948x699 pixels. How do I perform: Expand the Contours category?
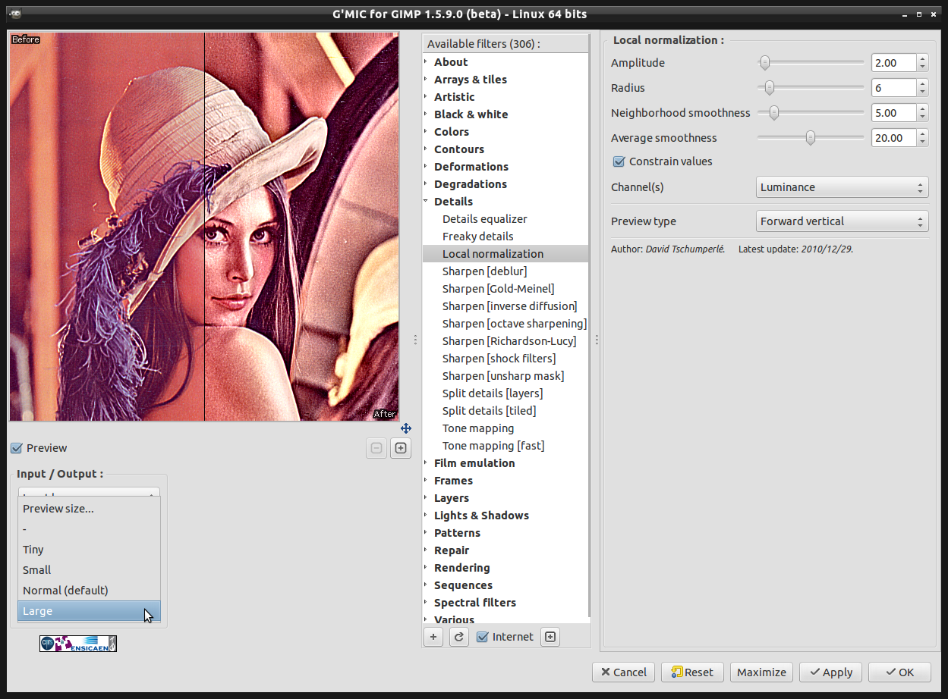(x=426, y=149)
